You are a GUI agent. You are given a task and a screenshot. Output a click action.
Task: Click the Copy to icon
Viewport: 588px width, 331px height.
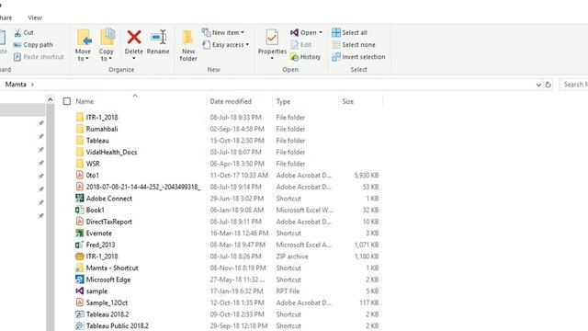107,37
